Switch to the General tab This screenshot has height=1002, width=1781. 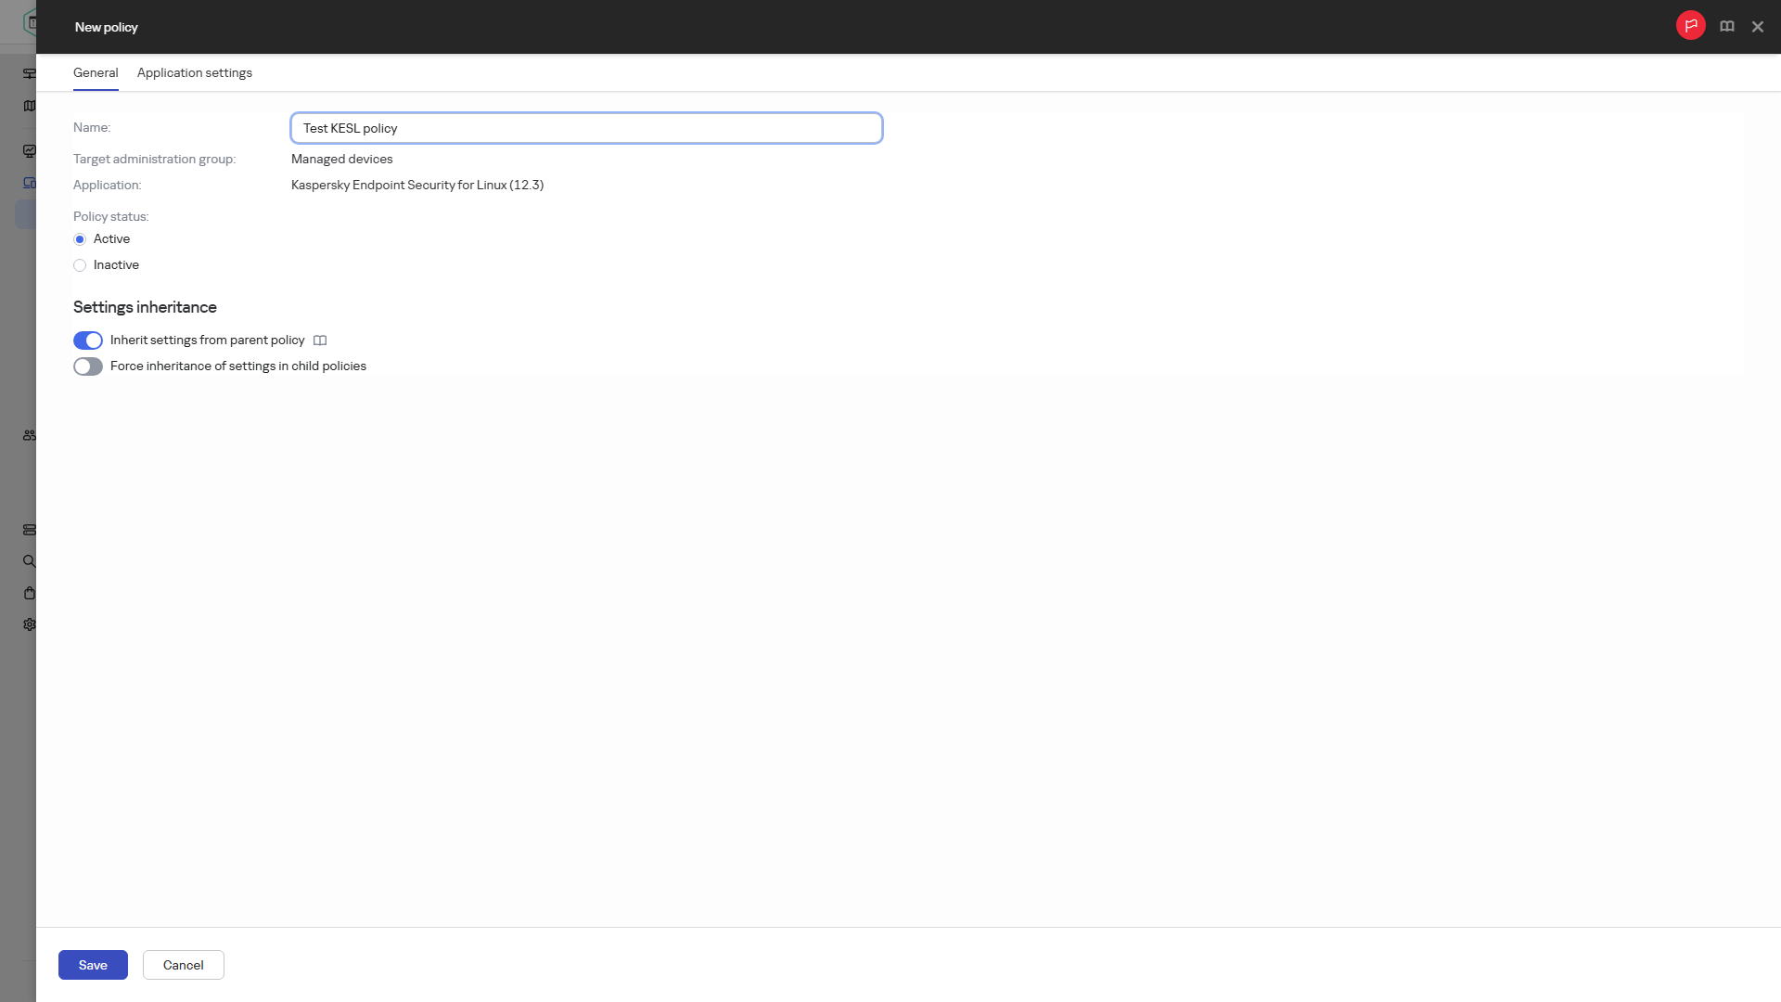pos(96,72)
